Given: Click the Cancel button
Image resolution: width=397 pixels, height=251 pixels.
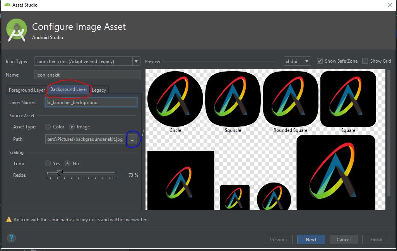Looking at the screenshot, I should click(344, 239).
